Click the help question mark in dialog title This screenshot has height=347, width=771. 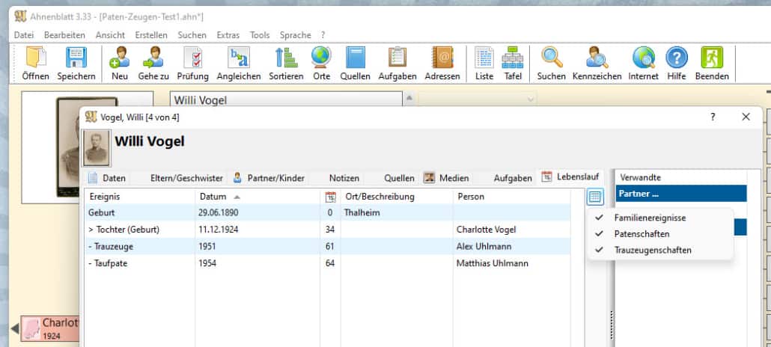coord(713,117)
